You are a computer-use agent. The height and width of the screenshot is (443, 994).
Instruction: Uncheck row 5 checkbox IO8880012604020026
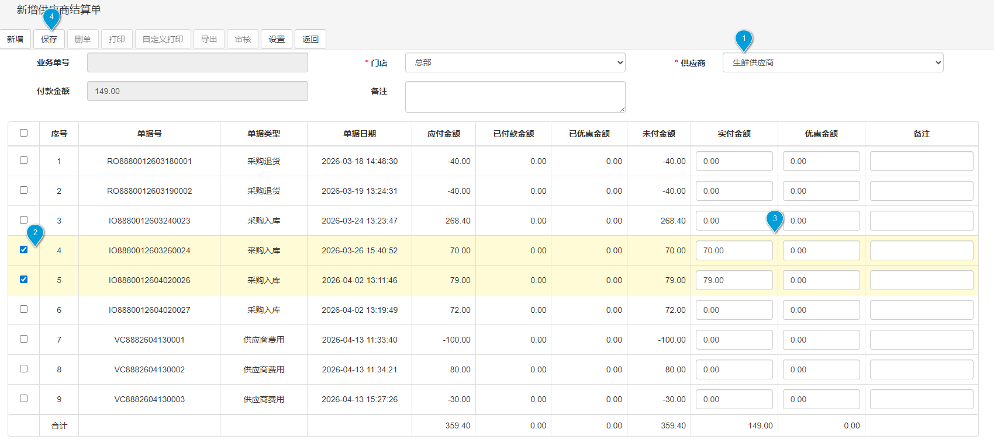24,280
